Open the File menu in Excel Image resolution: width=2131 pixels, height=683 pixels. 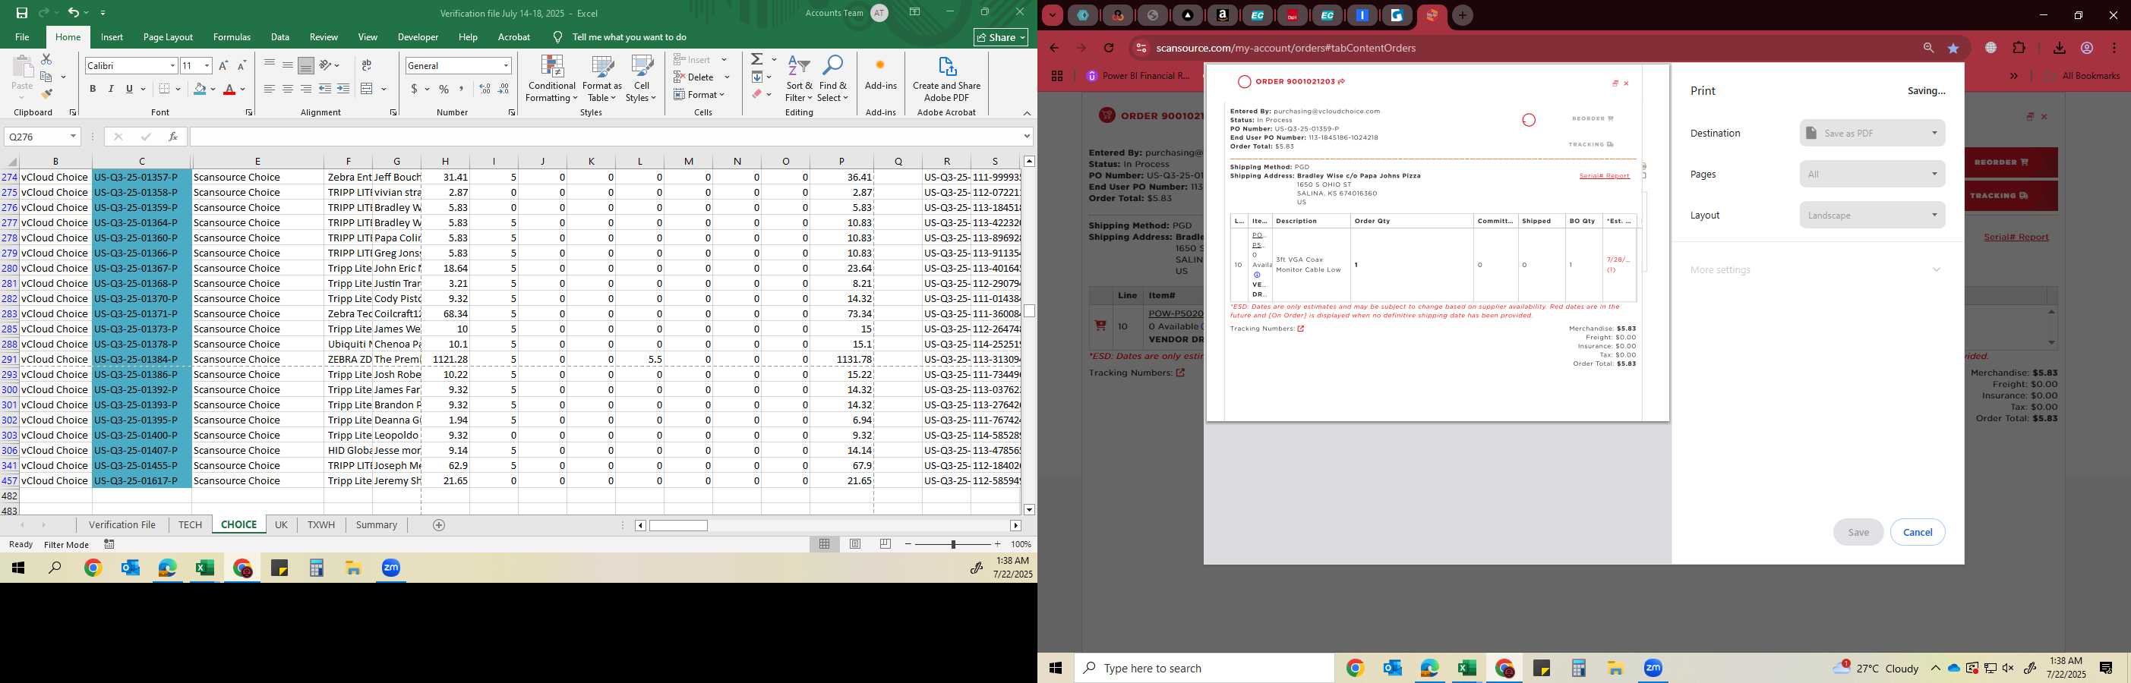click(x=22, y=37)
